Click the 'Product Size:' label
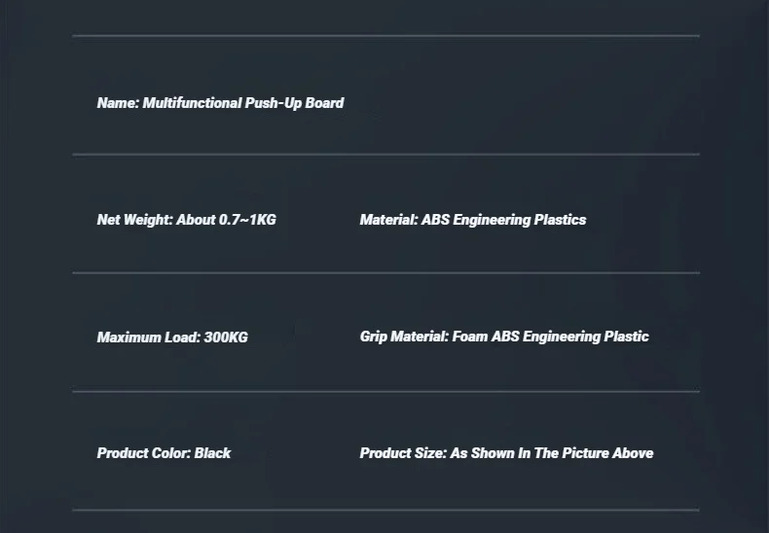Image resolution: width=769 pixels, height=533 pixels. click(403, 453)
